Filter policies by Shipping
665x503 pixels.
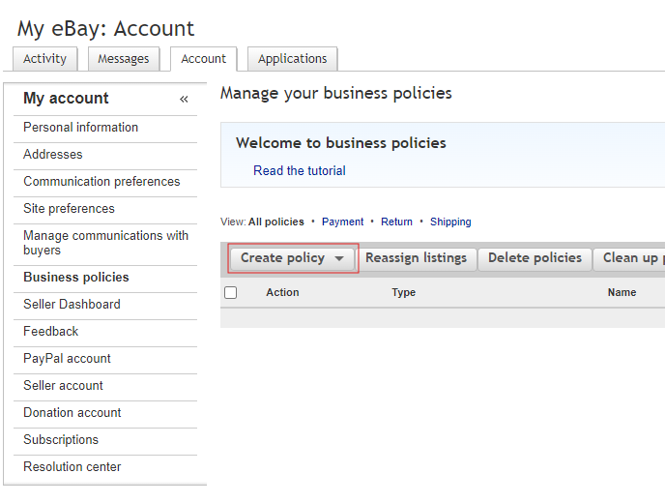click(x=450, y=222)
